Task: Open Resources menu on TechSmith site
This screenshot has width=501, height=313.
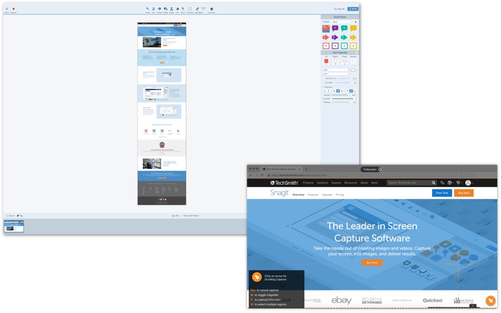Action: [x=351, y=183]
